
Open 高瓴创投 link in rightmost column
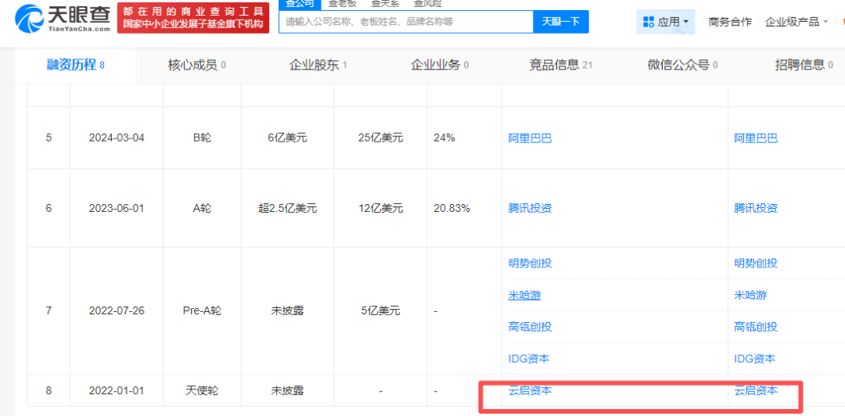[756, 327]
